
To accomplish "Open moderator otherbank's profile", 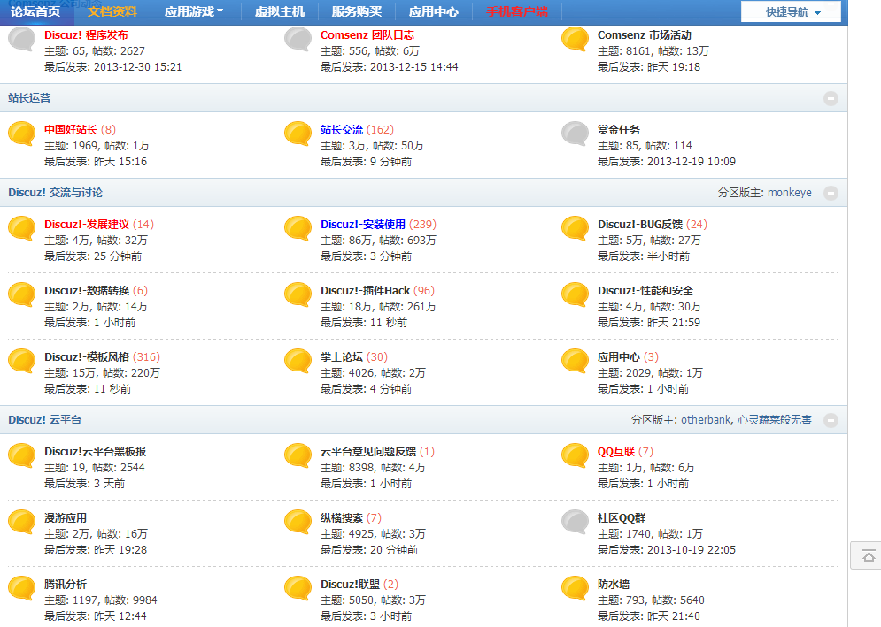I will 706,420.
